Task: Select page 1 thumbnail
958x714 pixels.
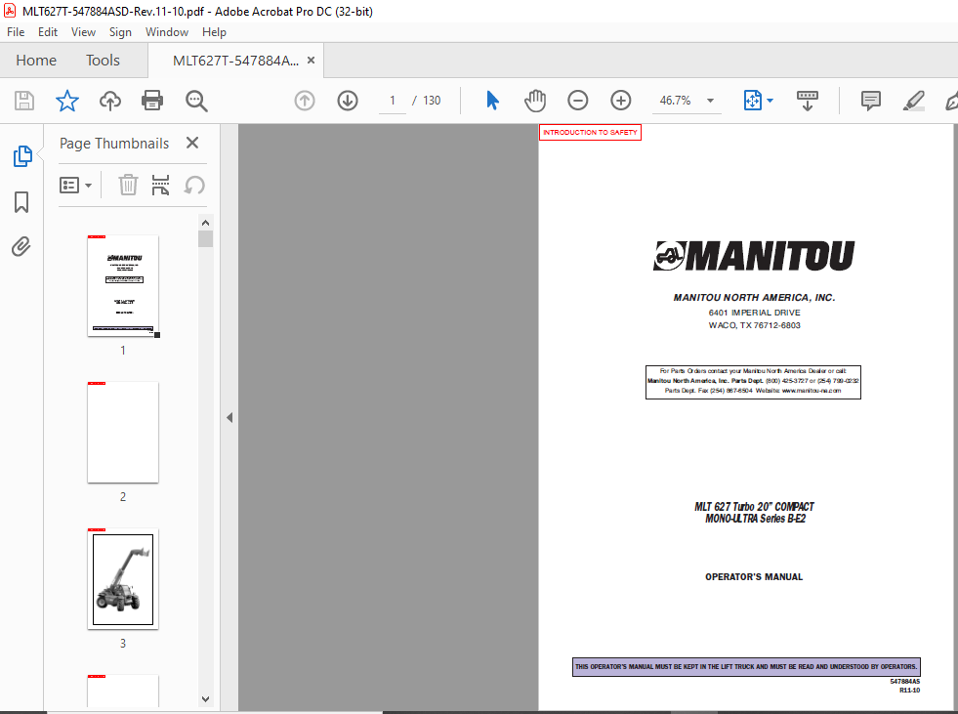Action: pyautogui.click(x=123, y=285)
